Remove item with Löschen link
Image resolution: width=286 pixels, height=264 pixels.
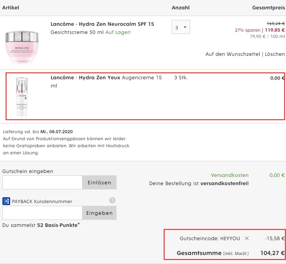275,54
